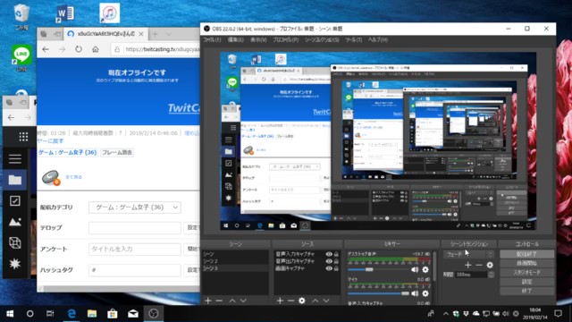
Task: Click Edge browser back arrow in TwitCasting window
Action: [46, 49]
